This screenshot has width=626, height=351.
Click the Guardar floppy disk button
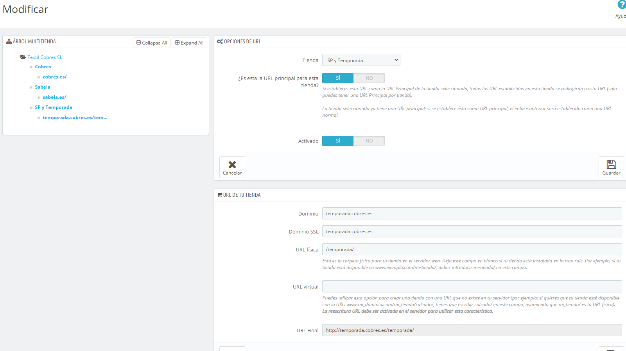click(x=611, y=167)
